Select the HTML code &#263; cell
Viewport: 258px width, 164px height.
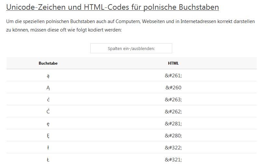click(x=173, y=99)
